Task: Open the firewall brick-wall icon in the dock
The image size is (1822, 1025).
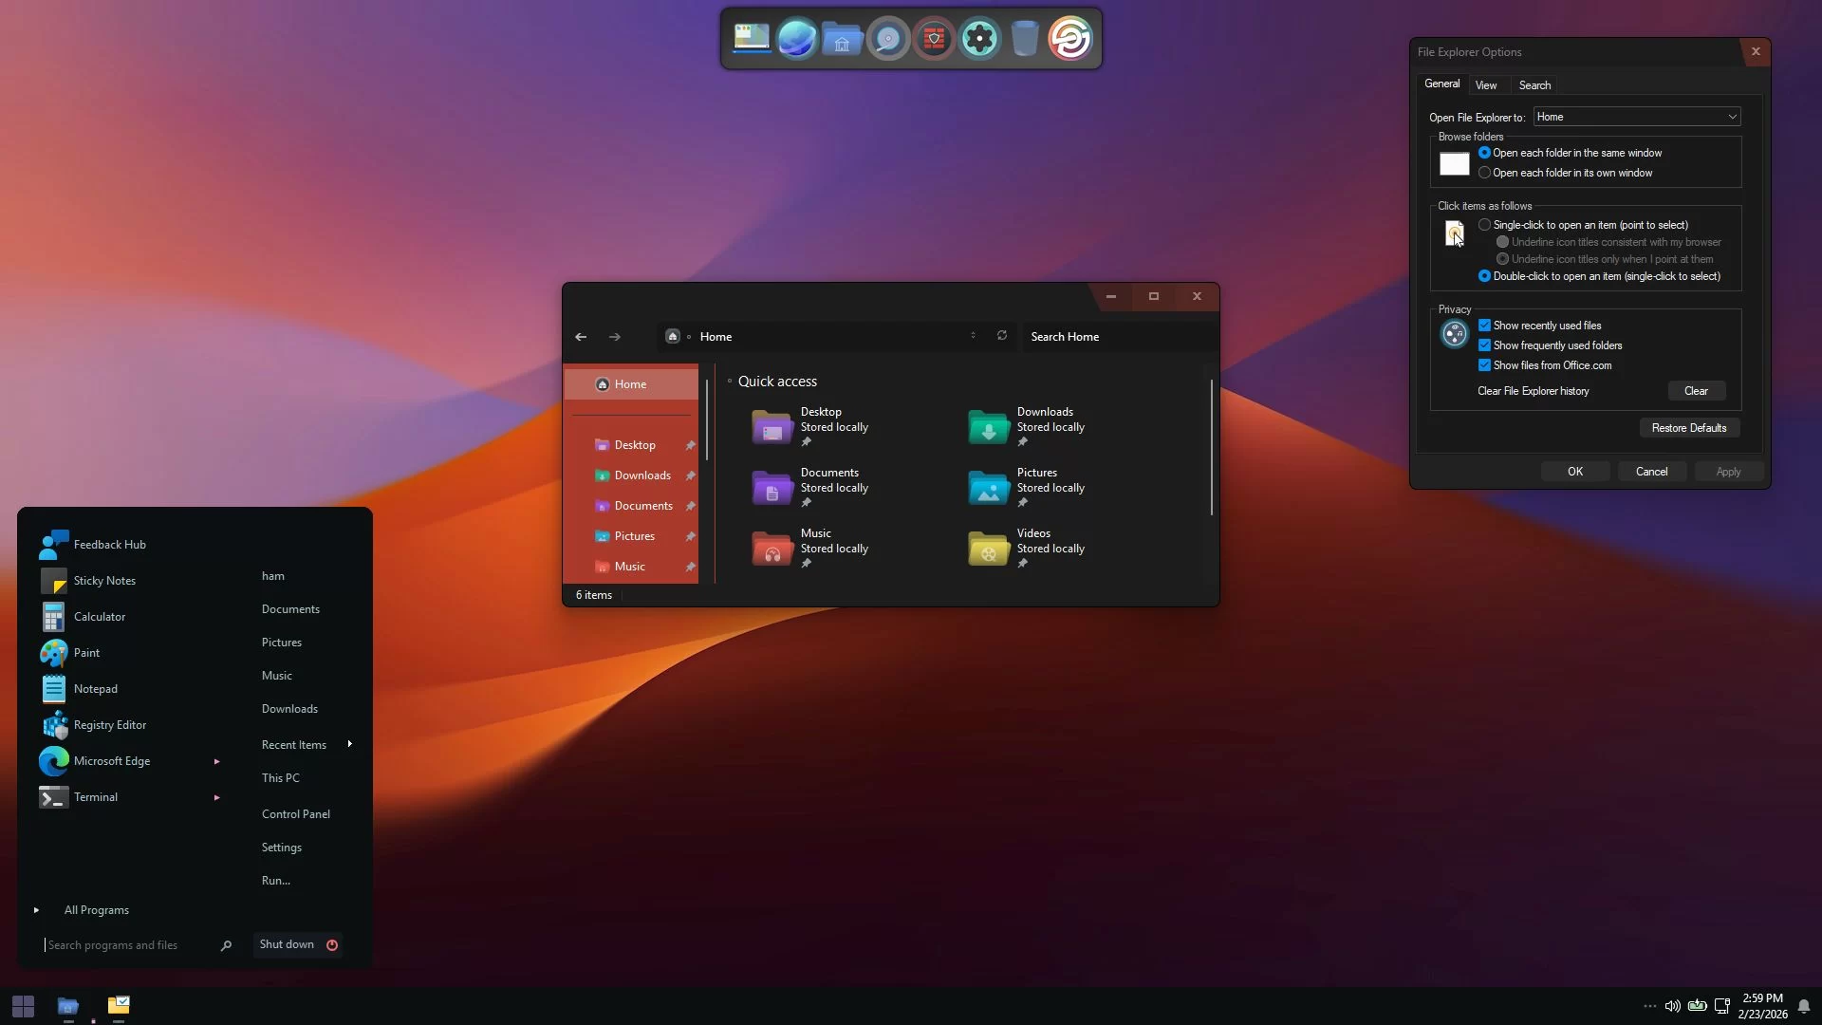Action: tap(934, 39)
